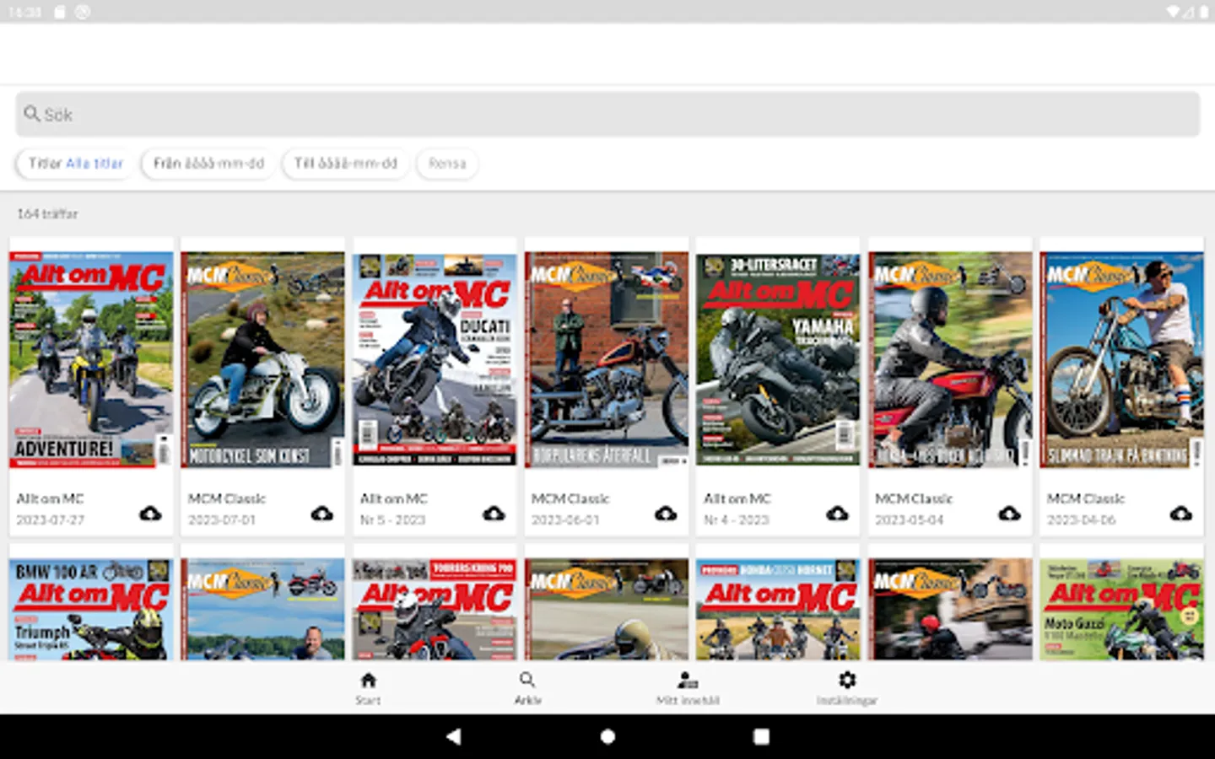Open Allt om MC Honda Hornet cover

[778, 609]
